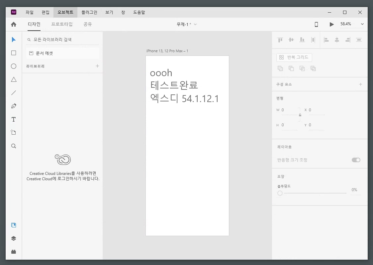This screenshot has width=373, height=265.
Task: Click Align Middle vertically icon
Action: point(291,40)
